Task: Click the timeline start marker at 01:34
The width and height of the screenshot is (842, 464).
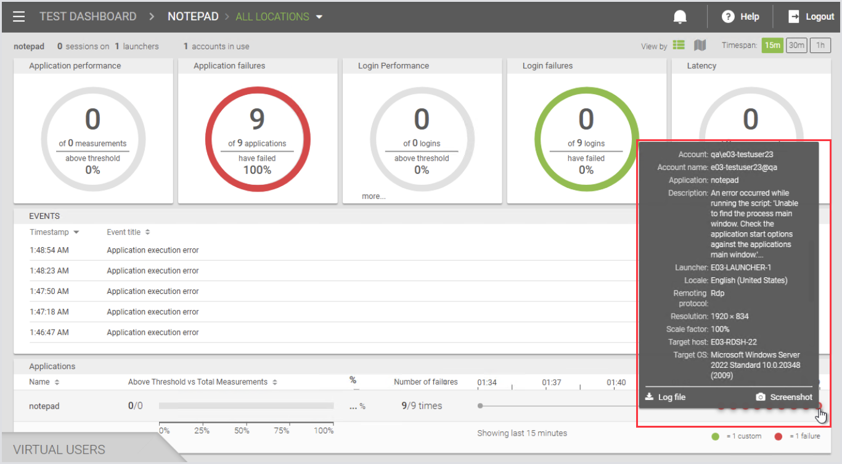Action: click(x=480, y=405)
